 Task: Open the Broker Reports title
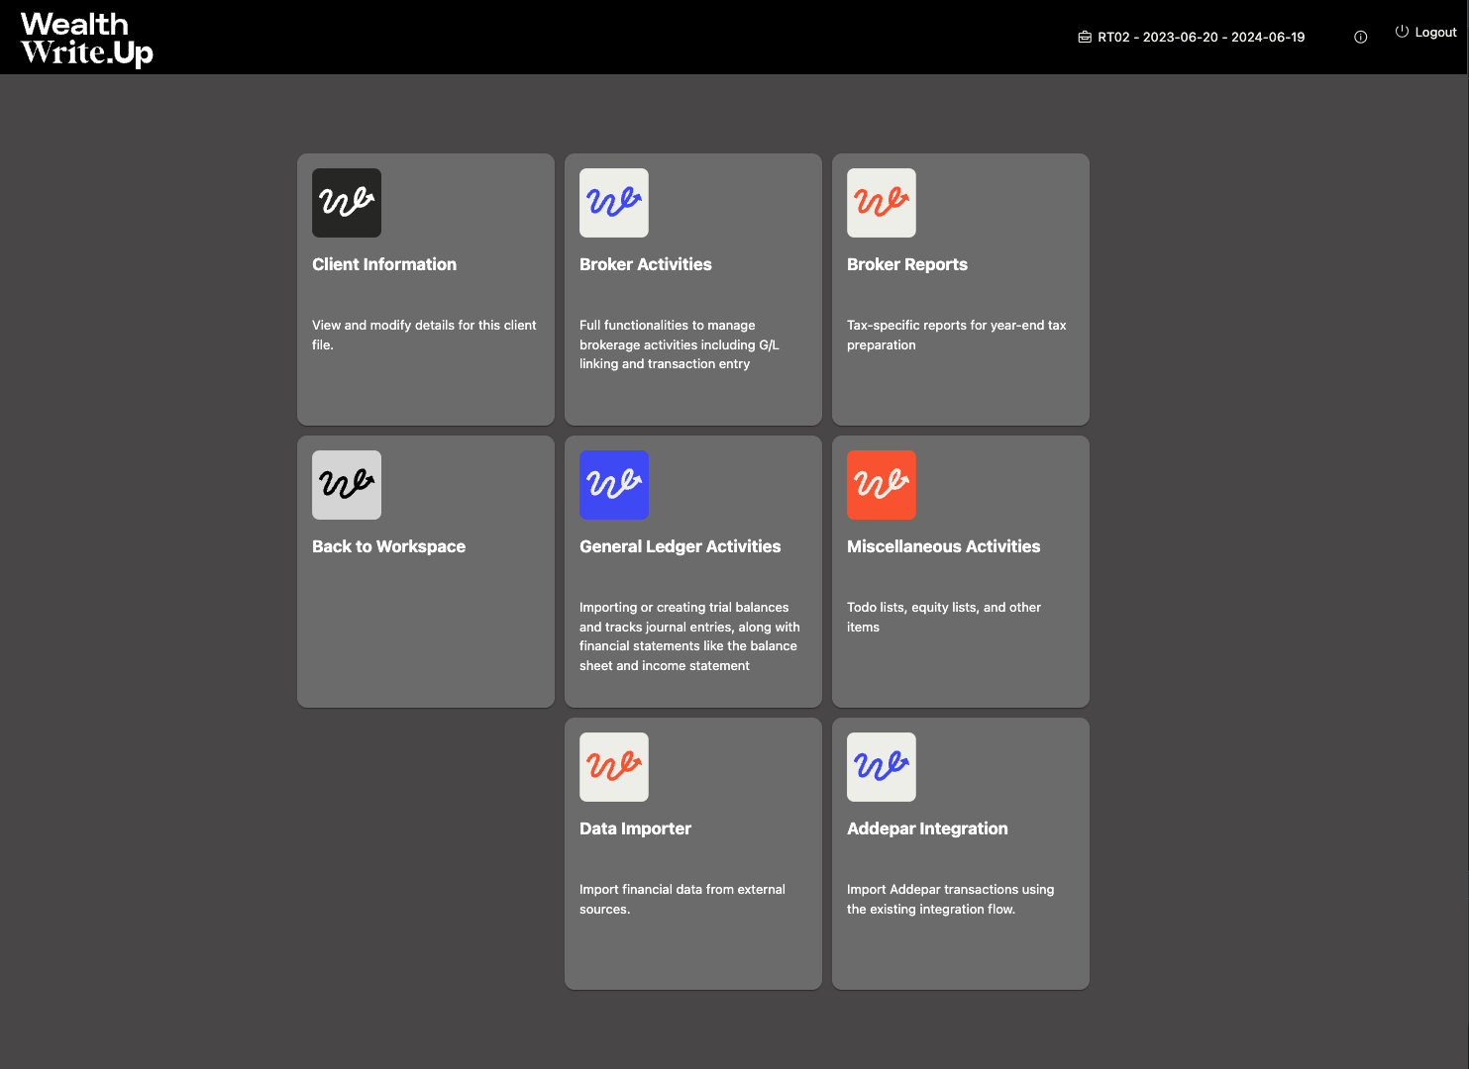pos(907,264)
